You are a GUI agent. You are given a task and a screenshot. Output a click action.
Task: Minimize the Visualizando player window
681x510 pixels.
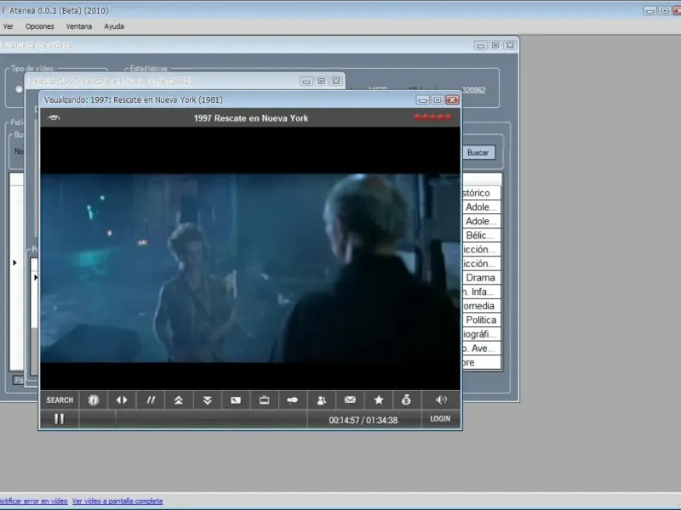coord(422,100)
